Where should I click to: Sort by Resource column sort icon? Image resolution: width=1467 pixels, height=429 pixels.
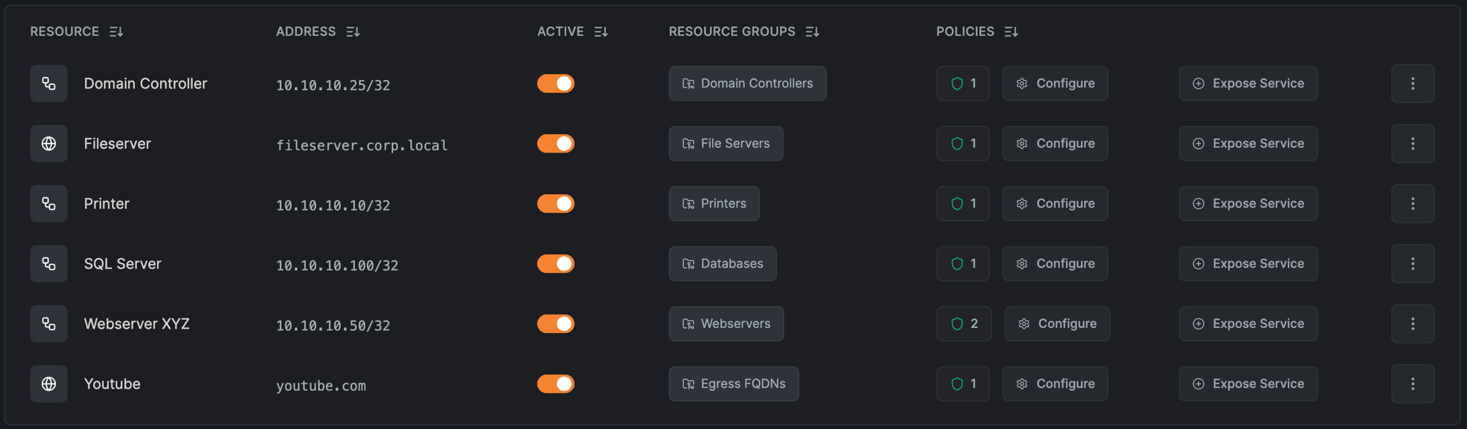[116, 32]
